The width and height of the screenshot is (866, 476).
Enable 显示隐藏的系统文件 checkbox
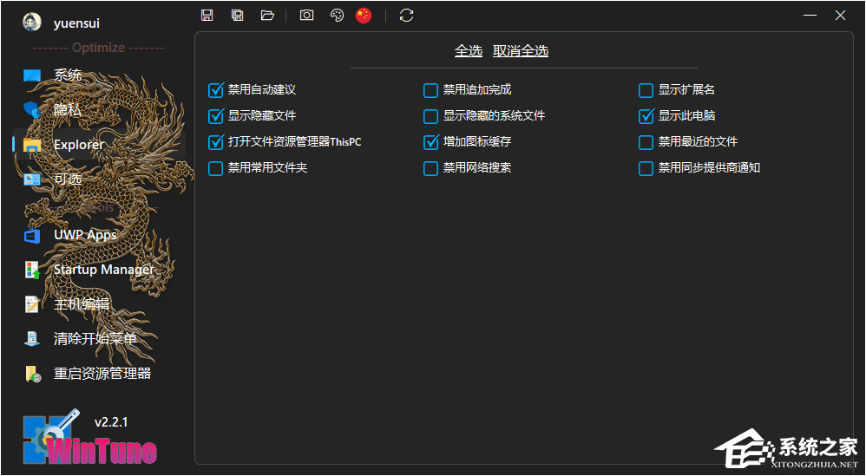point(430,116)
